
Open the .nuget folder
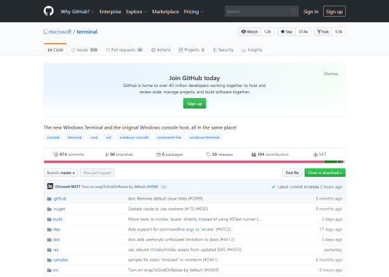[59, 209]
